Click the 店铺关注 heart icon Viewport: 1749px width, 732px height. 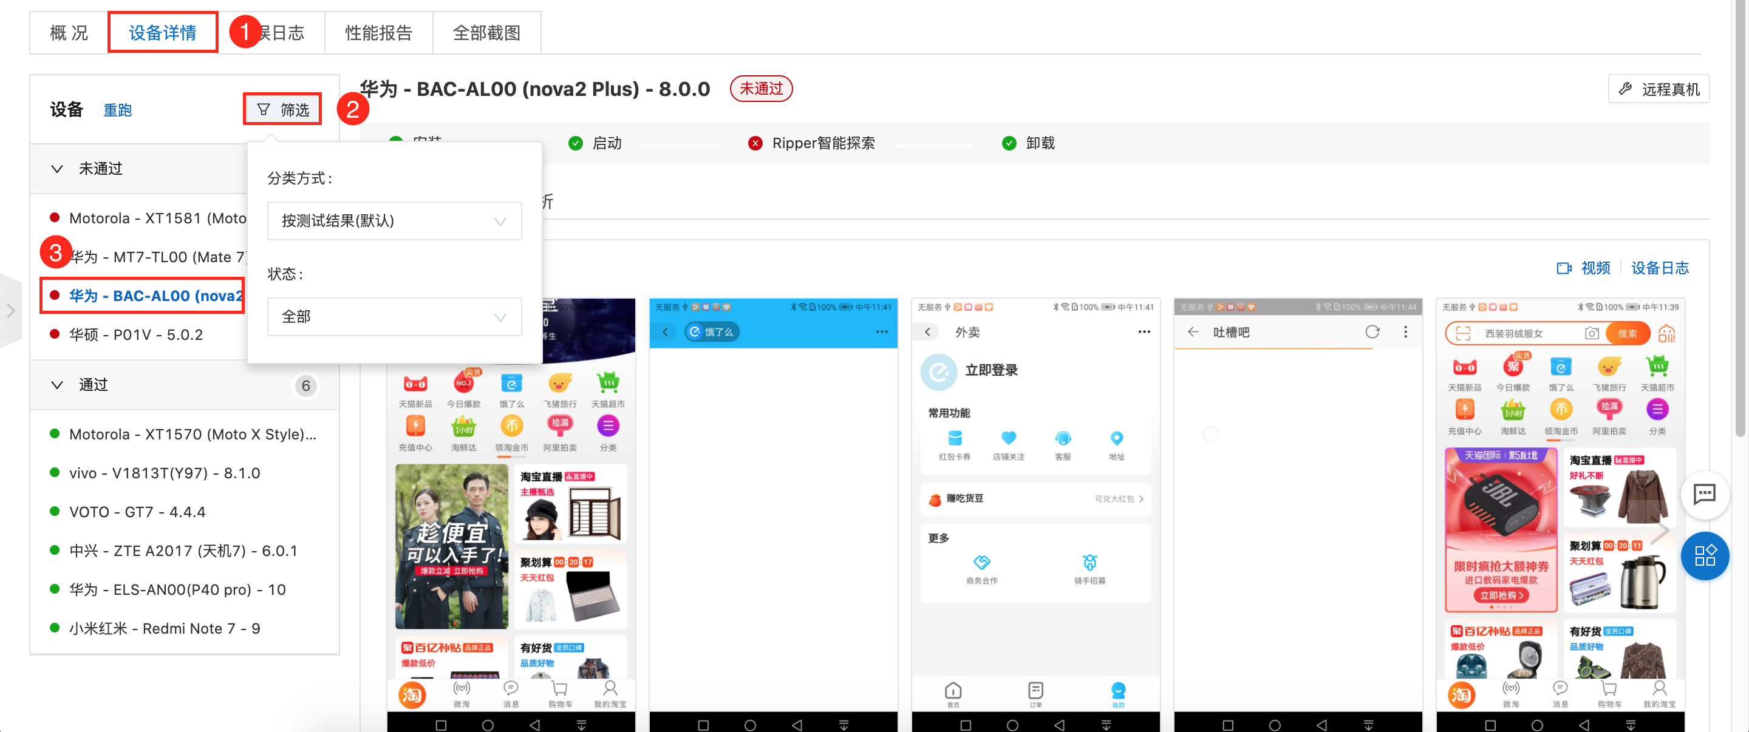(x=1008, y=438)
